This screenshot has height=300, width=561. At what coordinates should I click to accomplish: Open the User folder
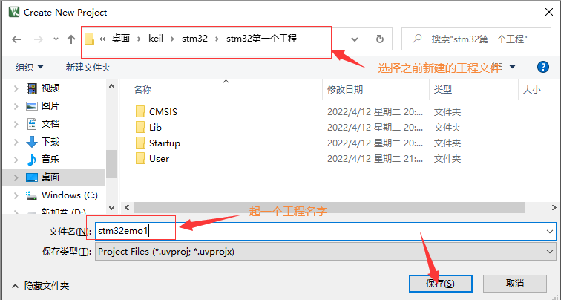pyautogui.click(x=159, y=158)
